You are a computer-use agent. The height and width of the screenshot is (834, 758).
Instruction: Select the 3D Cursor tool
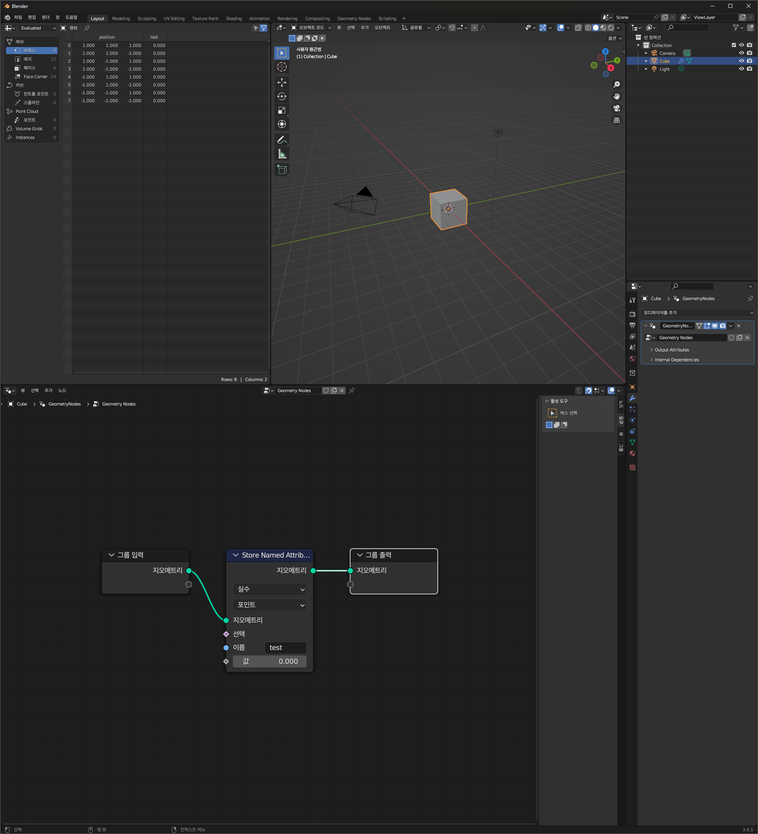pos(281,67)
